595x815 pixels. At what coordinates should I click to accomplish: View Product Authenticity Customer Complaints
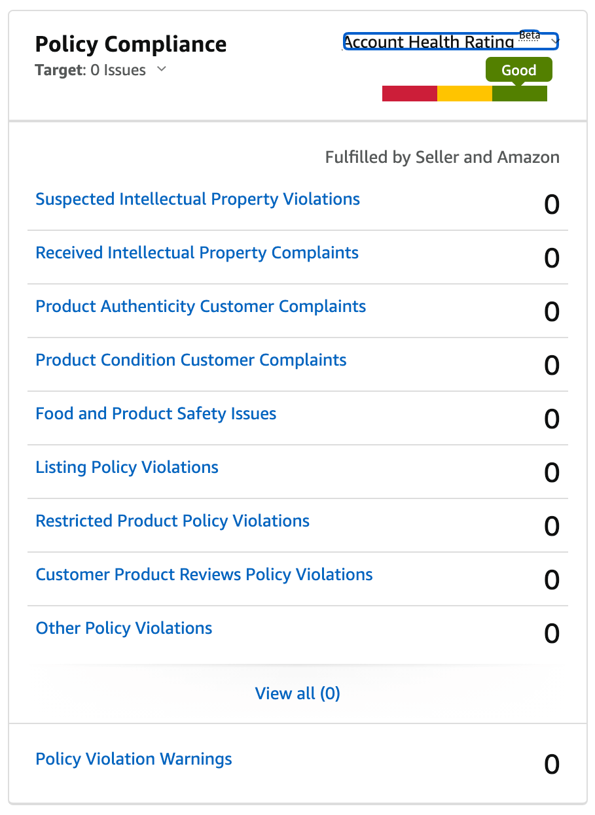click(201, 306)
